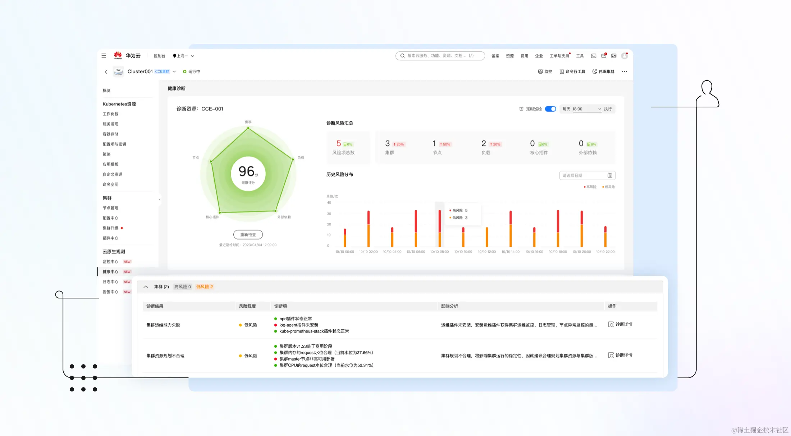The width and height of the screenshot is (791, 436).
Task: Toggle the 定时巡检 switch off
Action: [550, 109]
